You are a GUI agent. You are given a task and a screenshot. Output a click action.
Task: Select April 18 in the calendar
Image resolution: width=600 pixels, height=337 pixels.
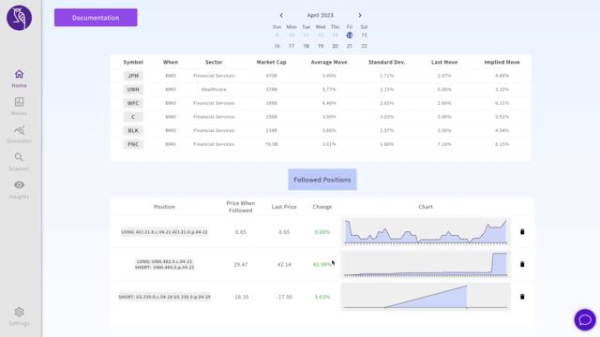[307, 46]
